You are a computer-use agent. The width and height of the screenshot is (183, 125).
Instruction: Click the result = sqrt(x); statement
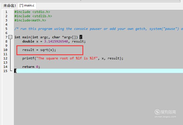tap(39, 50)
